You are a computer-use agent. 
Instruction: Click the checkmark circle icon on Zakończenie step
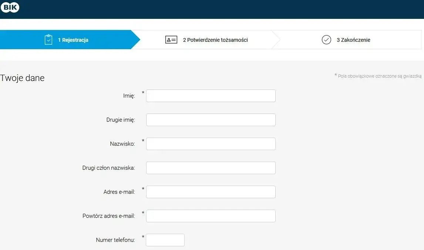[x=326, y=40]
